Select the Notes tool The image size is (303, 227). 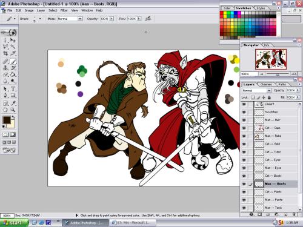tap(5, 104)
